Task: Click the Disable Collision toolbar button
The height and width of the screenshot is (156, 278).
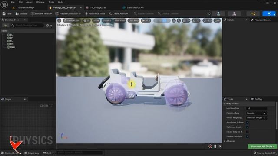Action: pyautogui.click(x=168, y=13)
